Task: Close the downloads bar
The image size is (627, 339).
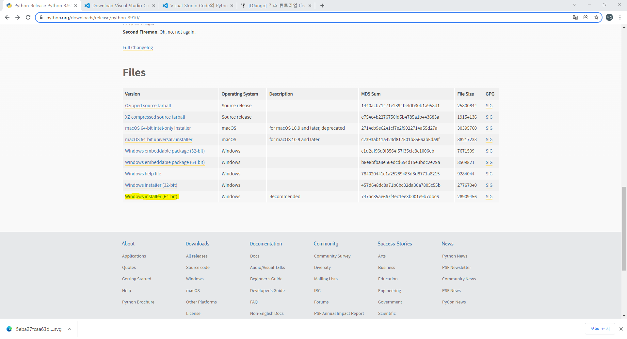Action: coord(621,329)
